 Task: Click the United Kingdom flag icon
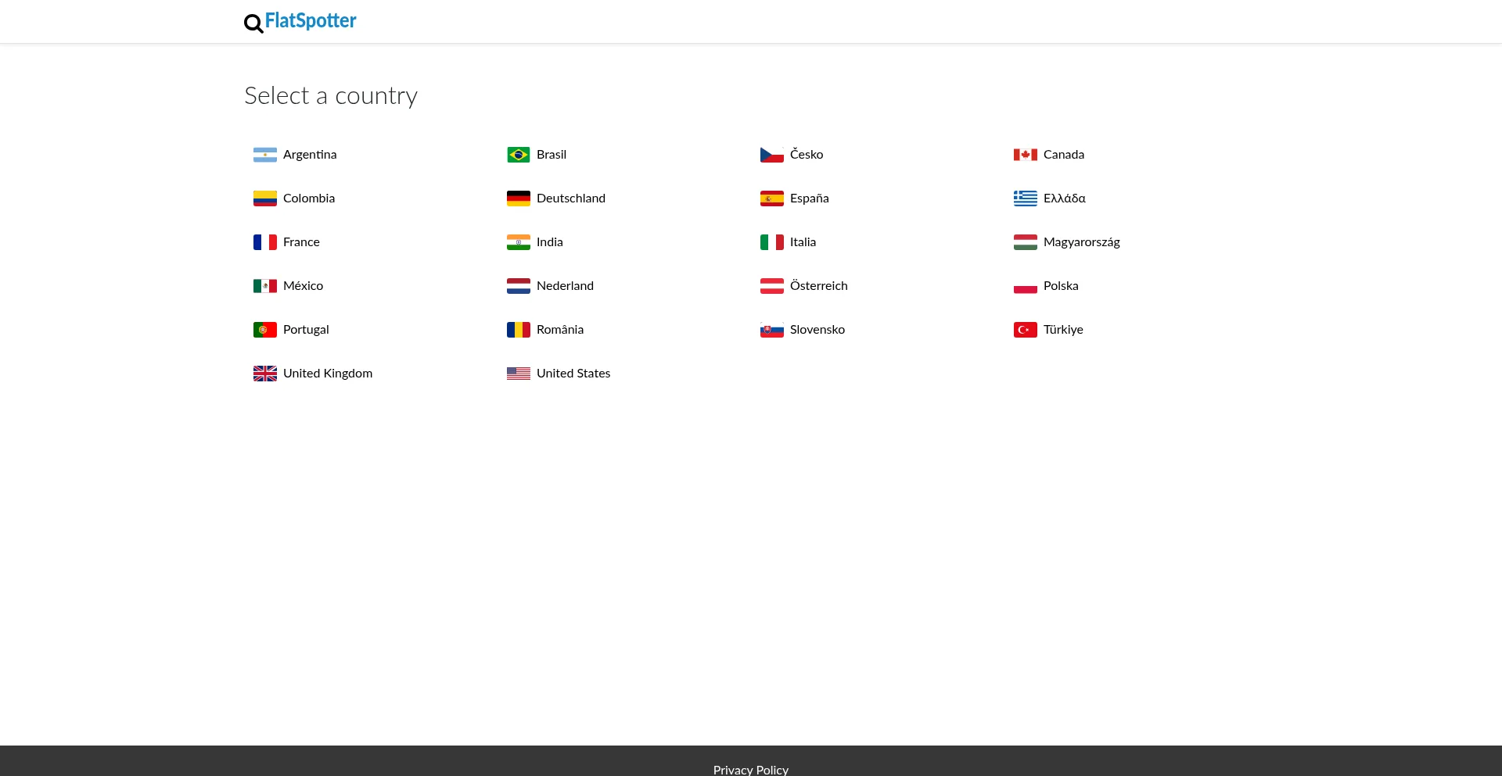[264, 374]
